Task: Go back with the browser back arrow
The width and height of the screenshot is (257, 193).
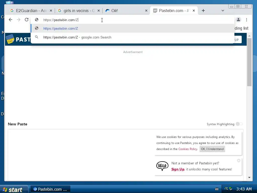Action: click(11, 20)
